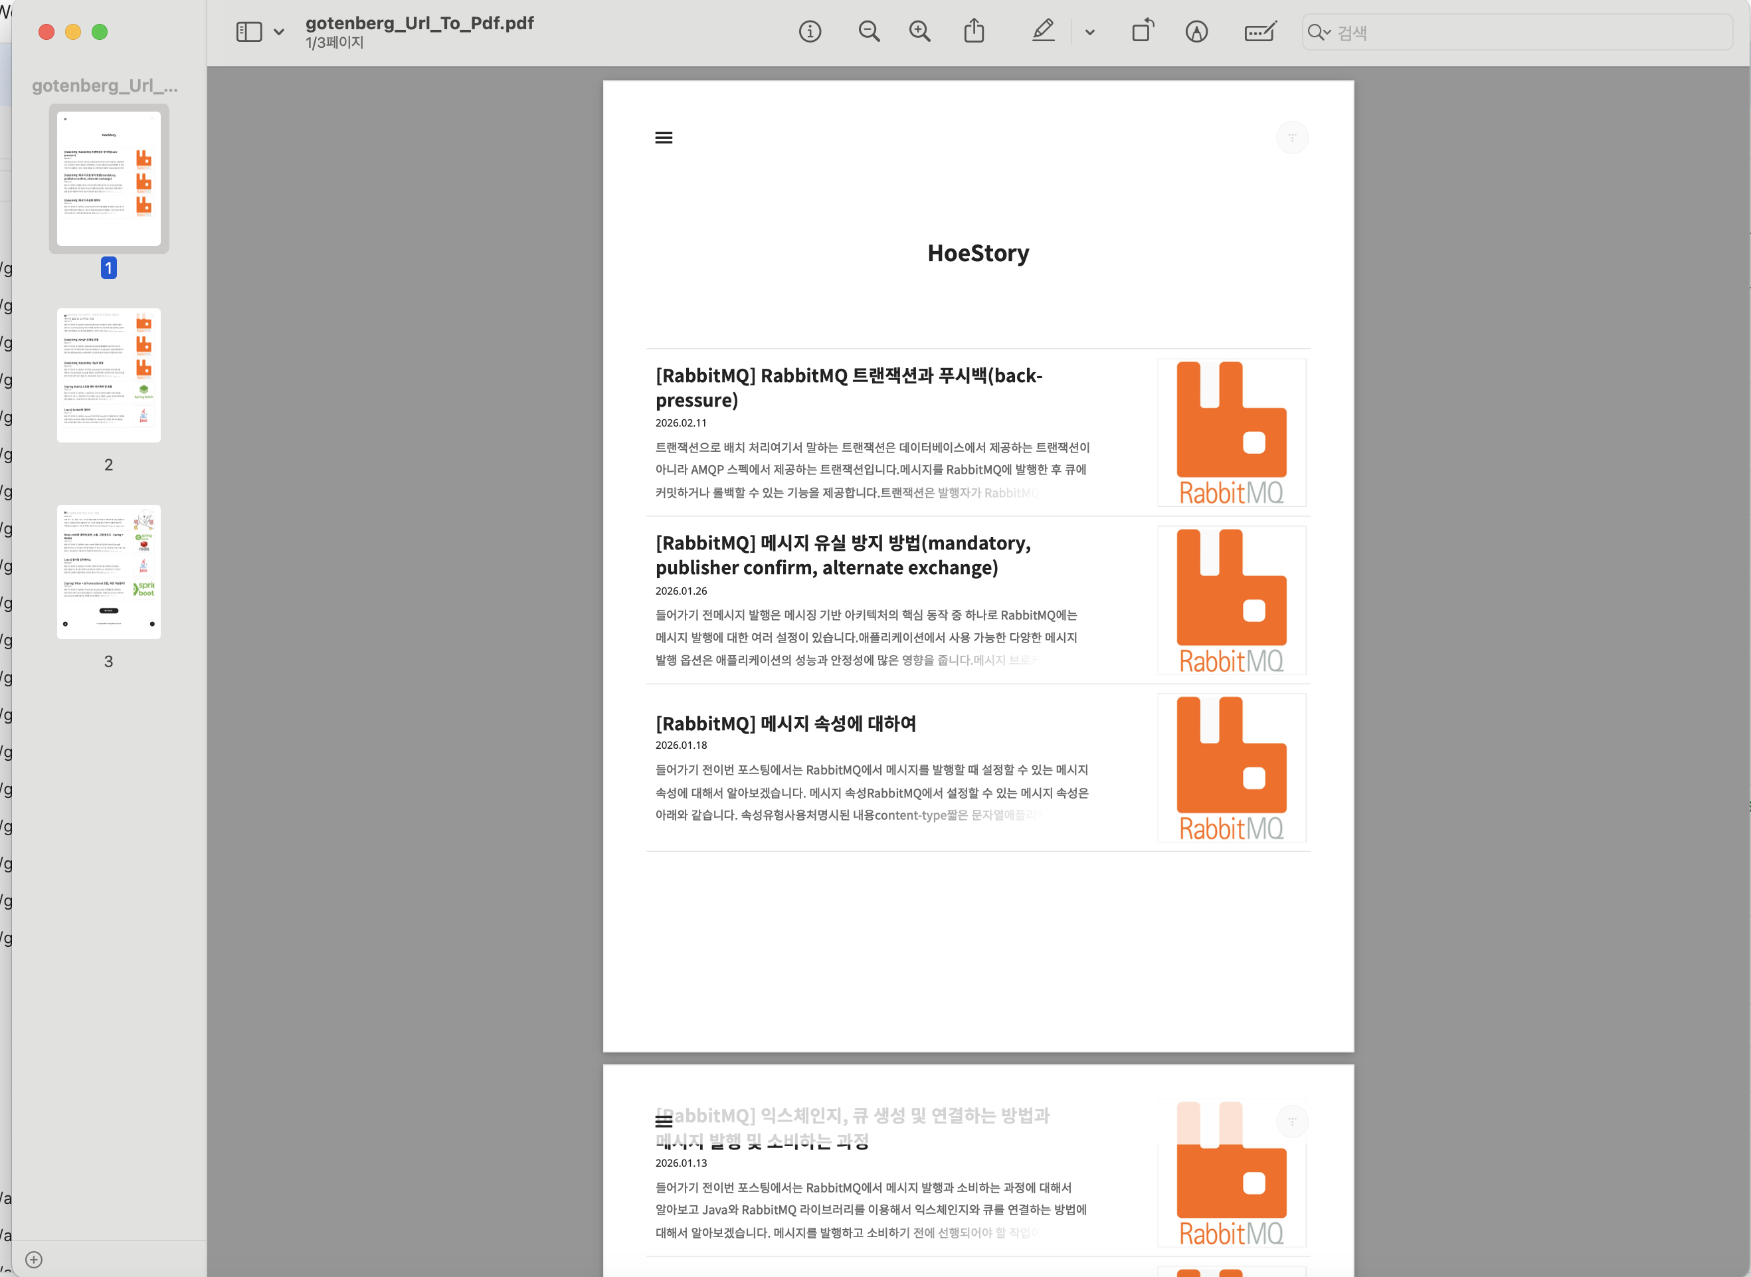Click the date 2026.02.11
1751x1277 pixels.
[x=681, y=423]
